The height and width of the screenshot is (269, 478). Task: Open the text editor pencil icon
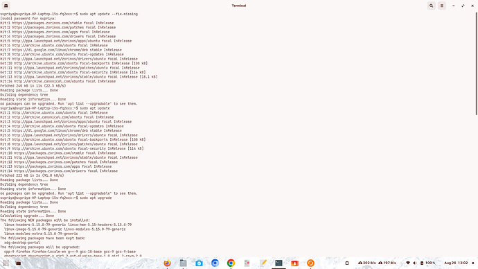(x=263, y=263)
